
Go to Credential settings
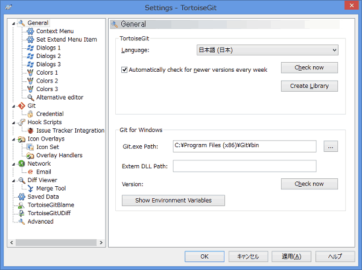point(50,114)
